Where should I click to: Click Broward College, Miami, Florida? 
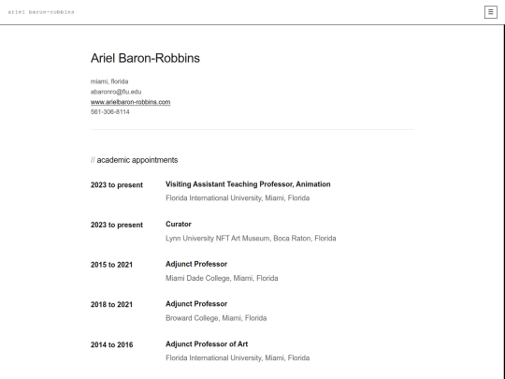216,318
